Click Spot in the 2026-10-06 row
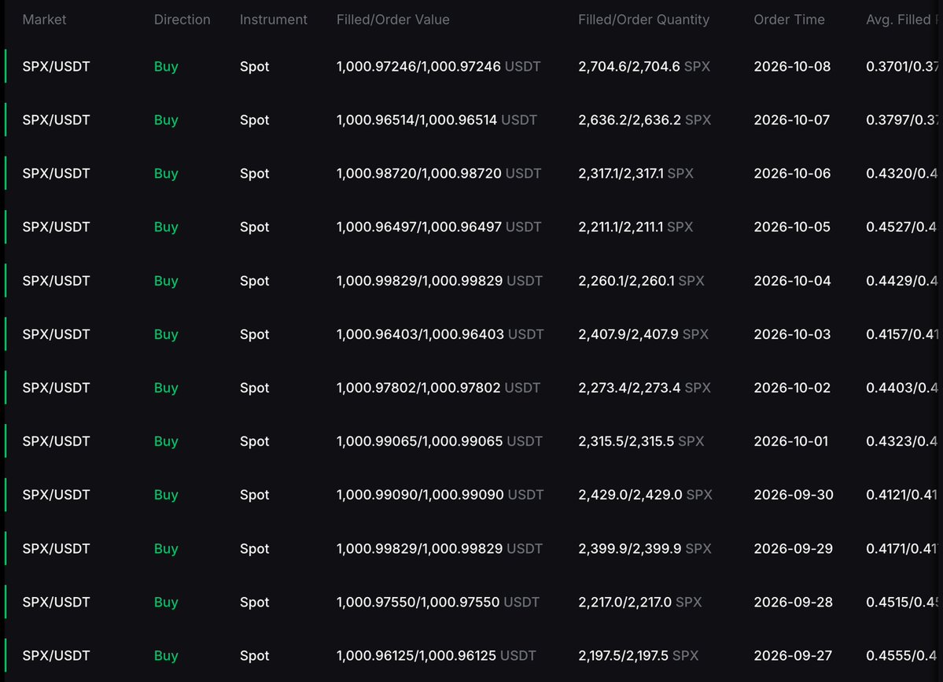Viewport: 943px width, 682px height. (254, 174)
